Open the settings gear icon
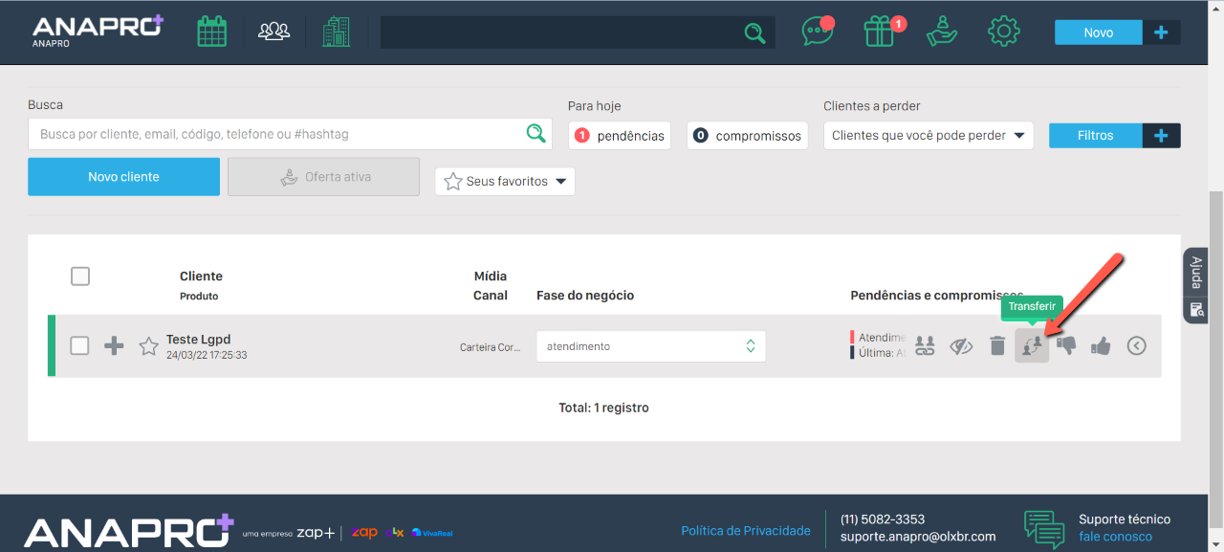 coord(1003,32)
